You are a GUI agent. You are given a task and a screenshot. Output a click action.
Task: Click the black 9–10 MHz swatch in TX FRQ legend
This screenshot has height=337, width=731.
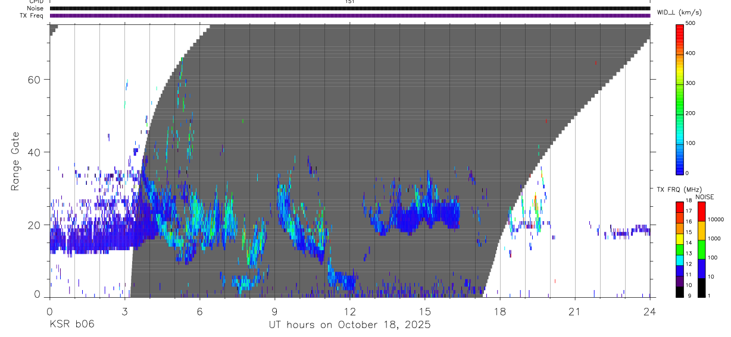(x=679, y=291)
